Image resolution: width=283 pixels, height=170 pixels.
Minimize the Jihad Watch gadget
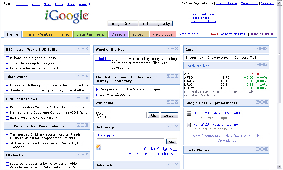point(83,76)
